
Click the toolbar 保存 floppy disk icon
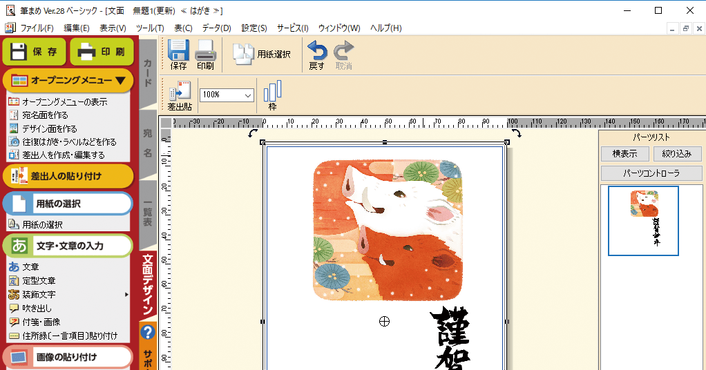pyautogui.click(x=178, y=55)
